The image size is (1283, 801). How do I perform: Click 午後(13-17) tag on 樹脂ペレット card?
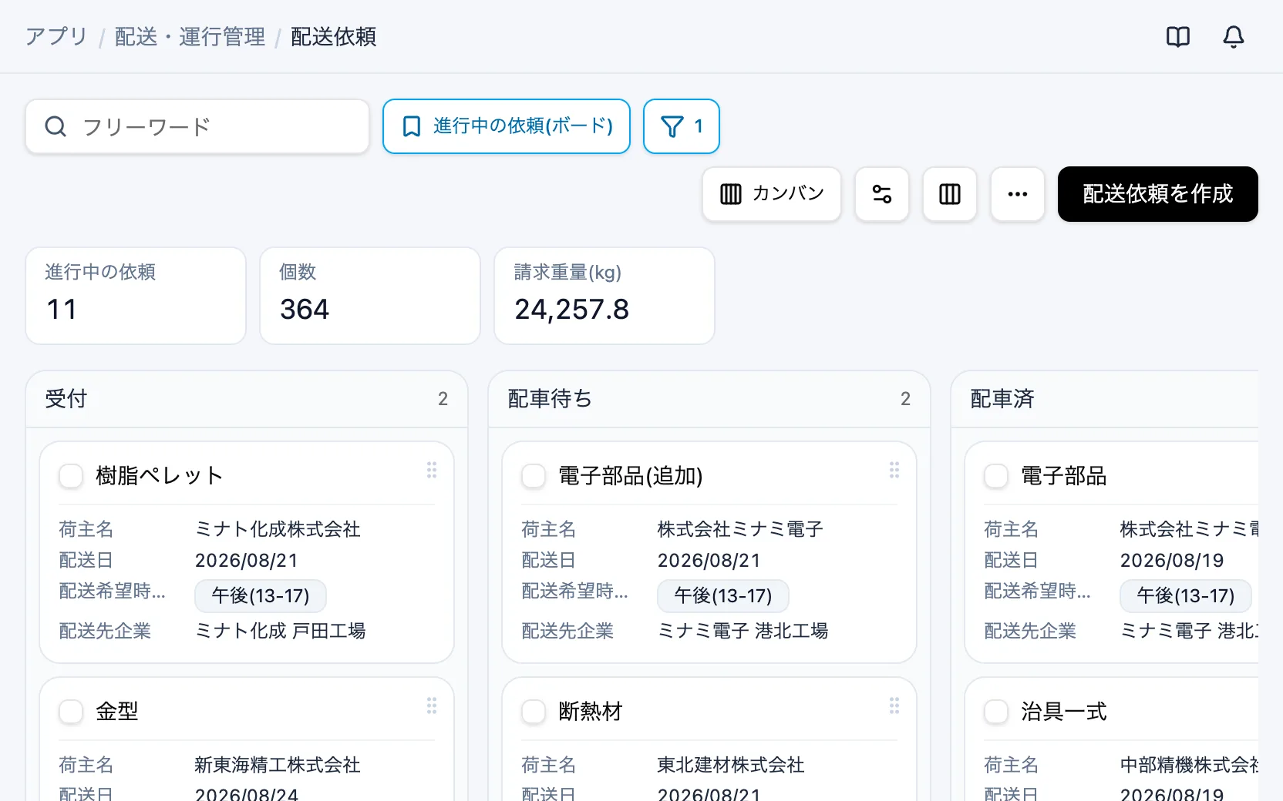point(261,595)
